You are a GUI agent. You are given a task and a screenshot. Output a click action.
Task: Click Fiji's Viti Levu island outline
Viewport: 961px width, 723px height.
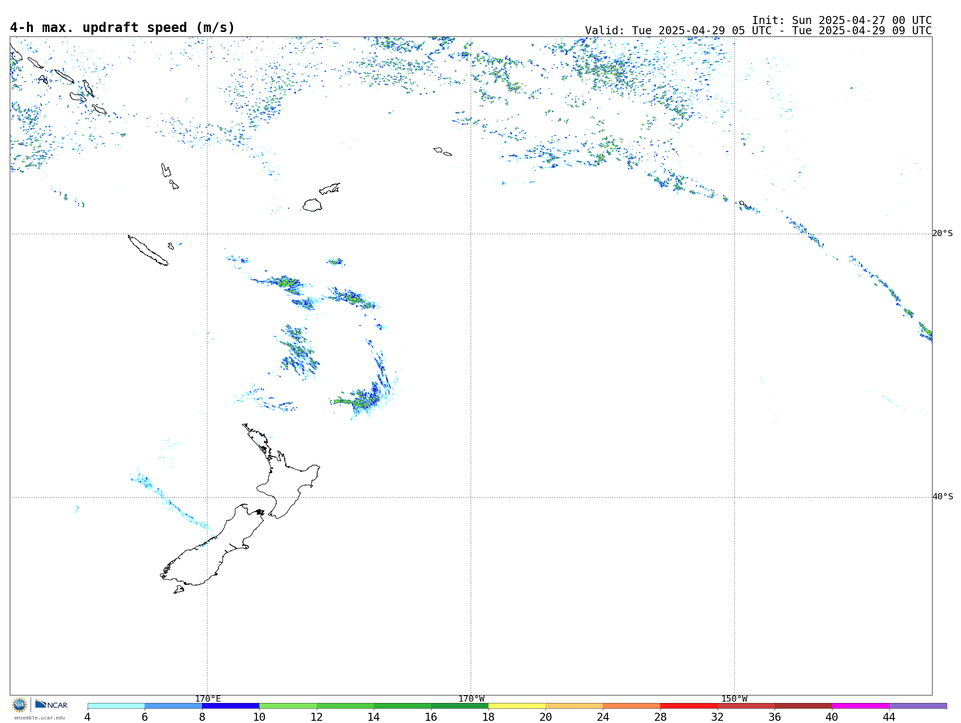(x=312, y=205)
